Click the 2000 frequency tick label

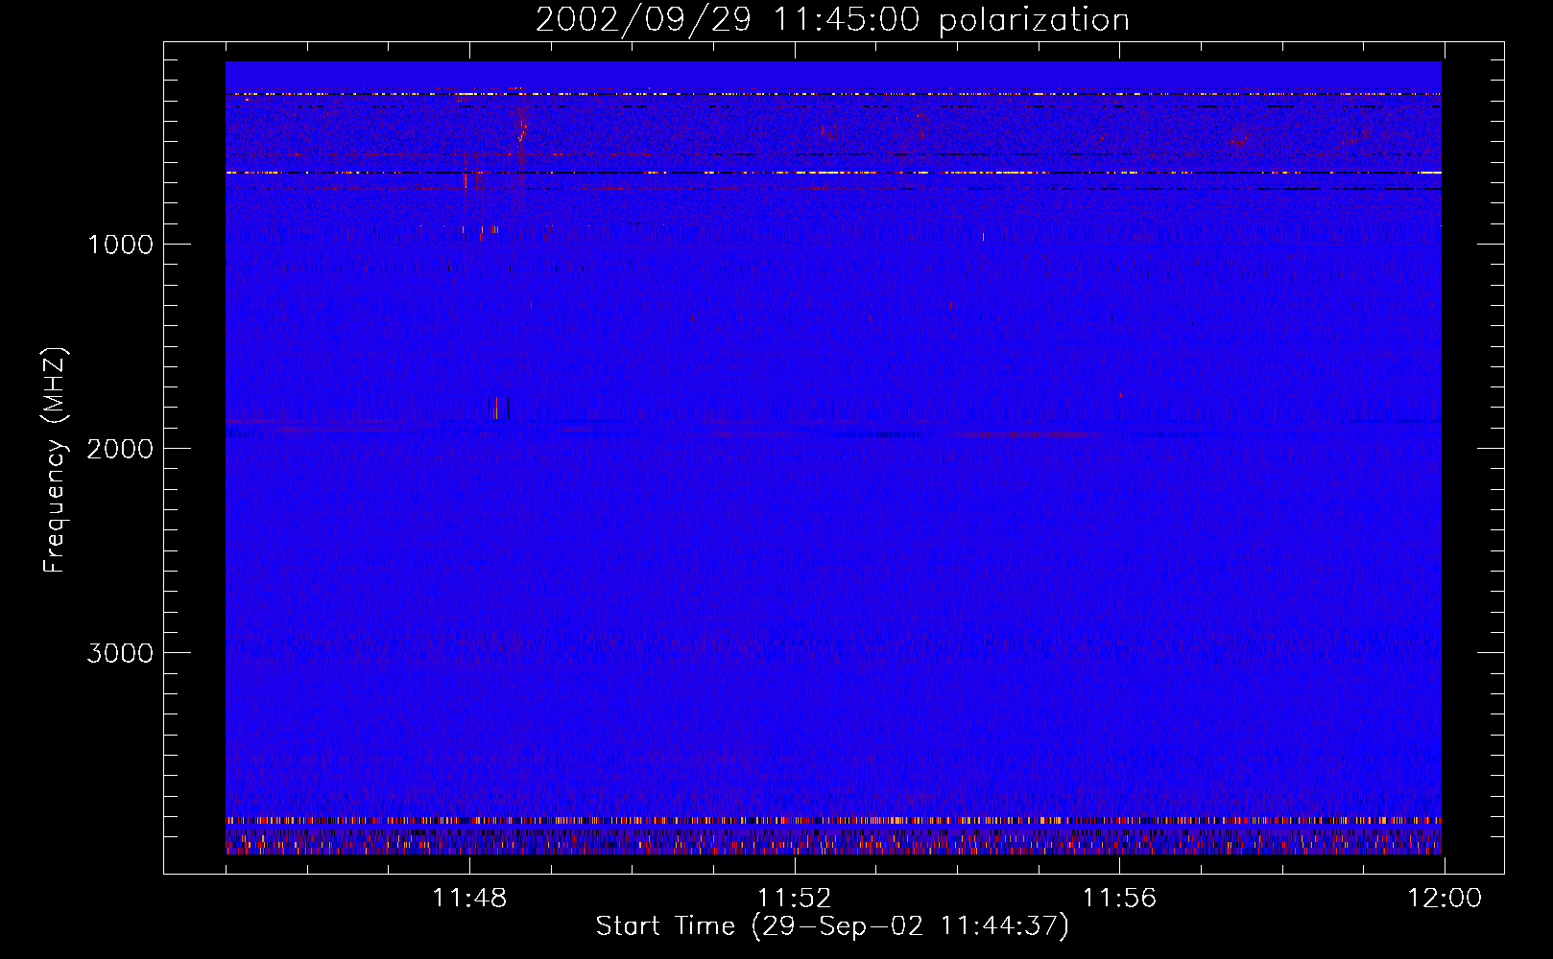click(120, 449)
